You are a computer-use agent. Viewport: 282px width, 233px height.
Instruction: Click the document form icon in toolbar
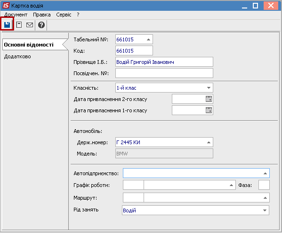click(19, 25)
